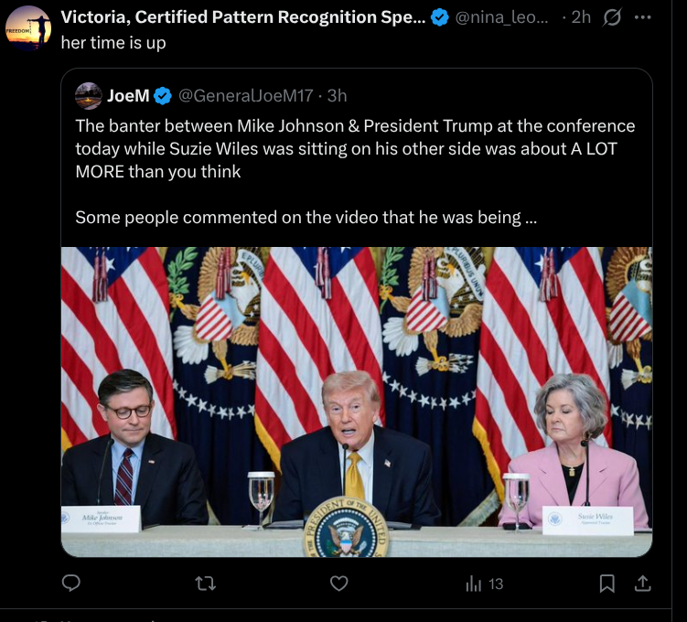Screen dimensions: 687x622
Task: Click the display name starting with Victoria
Action: 242,17
